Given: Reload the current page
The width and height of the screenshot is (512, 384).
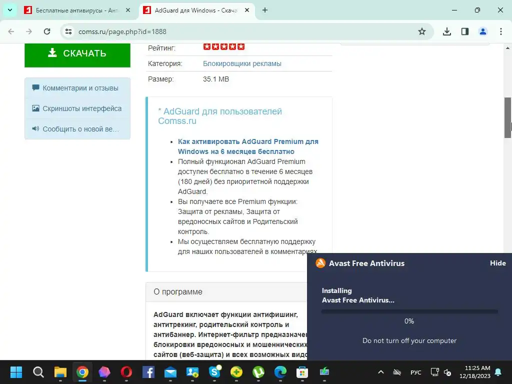Looking at the screenshot, I should [47, 31].
